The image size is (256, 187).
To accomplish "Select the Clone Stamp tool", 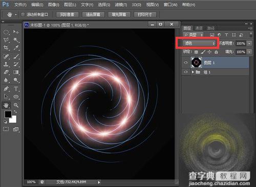I will 6,64.
